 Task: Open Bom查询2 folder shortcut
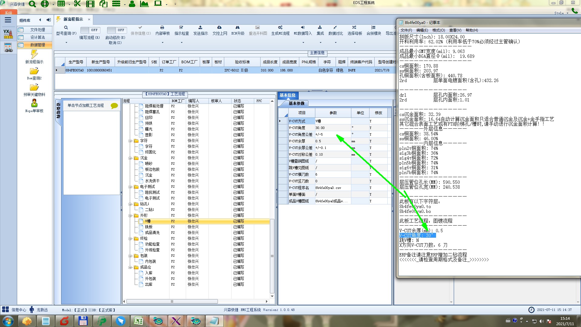pyautogui.click(x=34, y=74)
